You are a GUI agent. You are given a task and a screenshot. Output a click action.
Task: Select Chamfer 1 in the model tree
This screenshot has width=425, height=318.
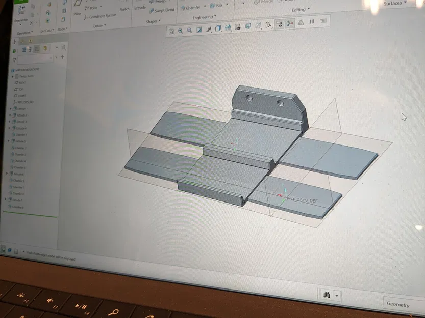click(x=19, y=135)
